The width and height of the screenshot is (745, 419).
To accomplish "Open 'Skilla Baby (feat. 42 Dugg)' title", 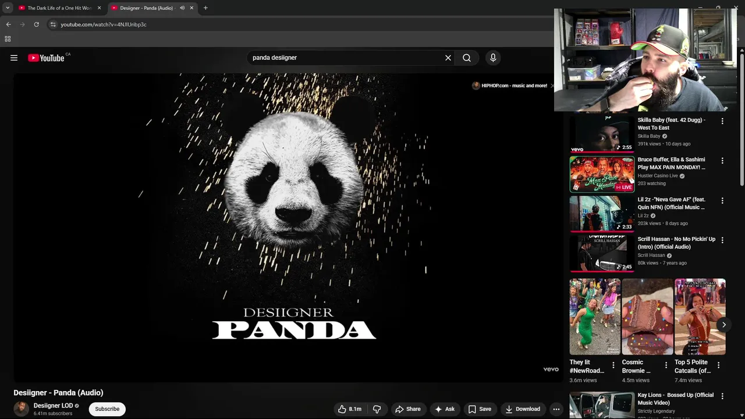I will (672, 123).
